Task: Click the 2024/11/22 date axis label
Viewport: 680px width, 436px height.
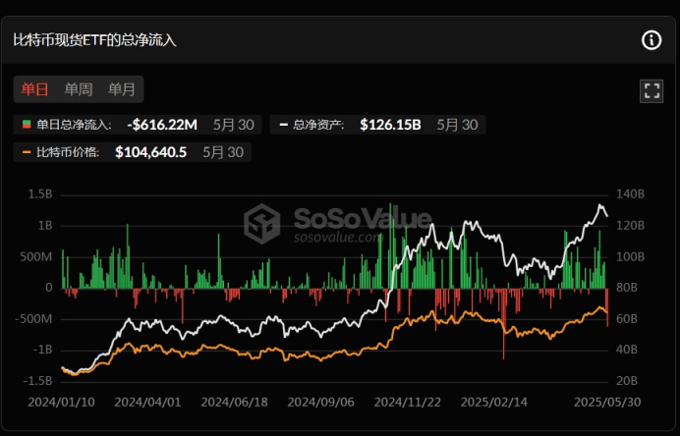Action: point(407,403)
